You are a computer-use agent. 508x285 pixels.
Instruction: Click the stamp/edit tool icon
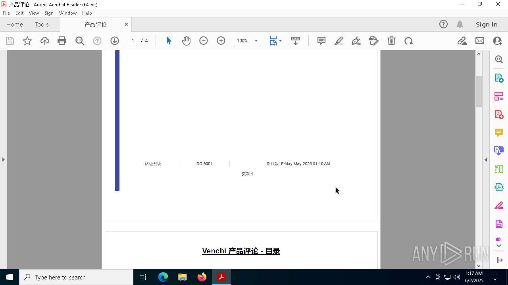coord(374,41)
